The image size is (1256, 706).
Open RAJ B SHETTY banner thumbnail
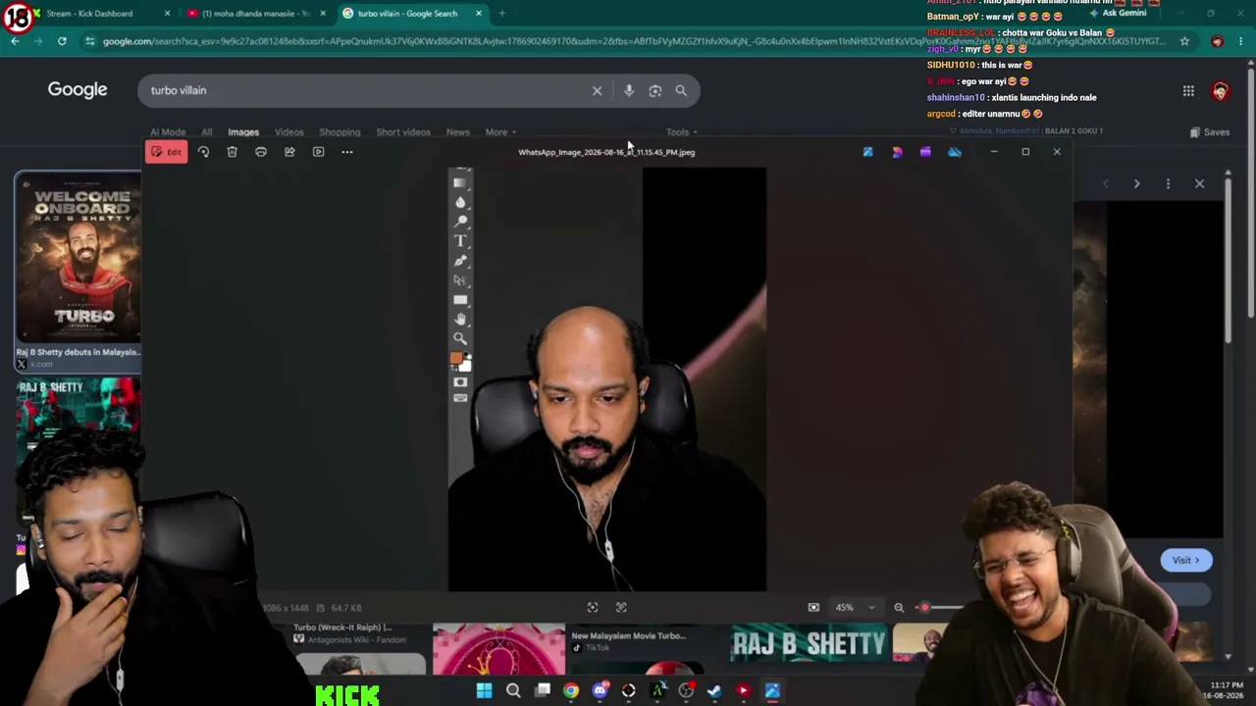(809, 644)
